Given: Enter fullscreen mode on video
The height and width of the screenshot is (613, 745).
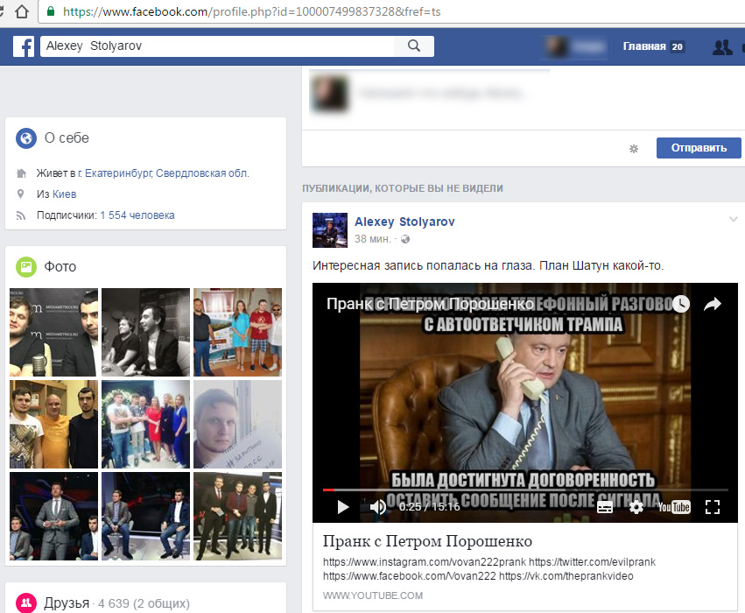Looking at the screenshot, I should click(712, 506).
